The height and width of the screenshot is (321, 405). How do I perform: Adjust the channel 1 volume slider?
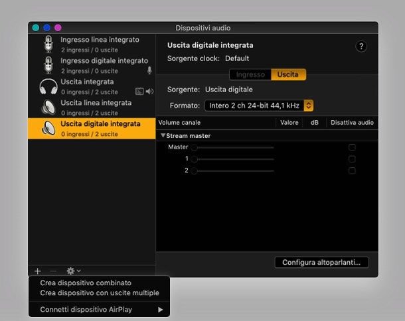(x=233, y=159)
